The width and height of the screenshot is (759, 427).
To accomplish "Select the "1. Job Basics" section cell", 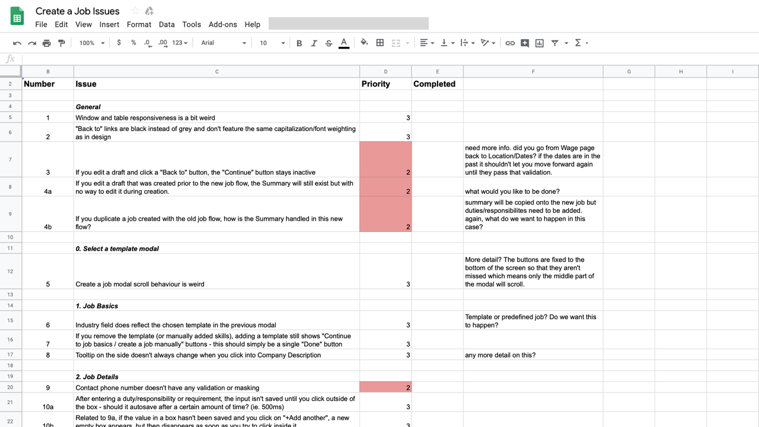I will click(216, 305).
